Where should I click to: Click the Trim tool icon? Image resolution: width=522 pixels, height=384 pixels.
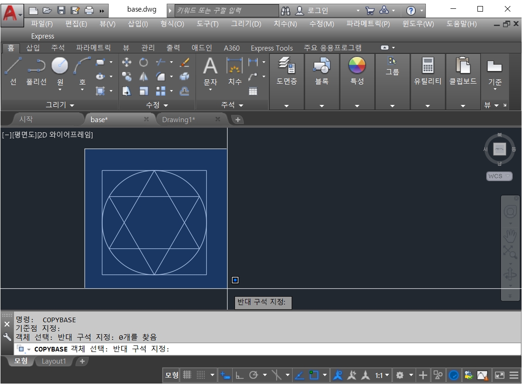(161, 62)
